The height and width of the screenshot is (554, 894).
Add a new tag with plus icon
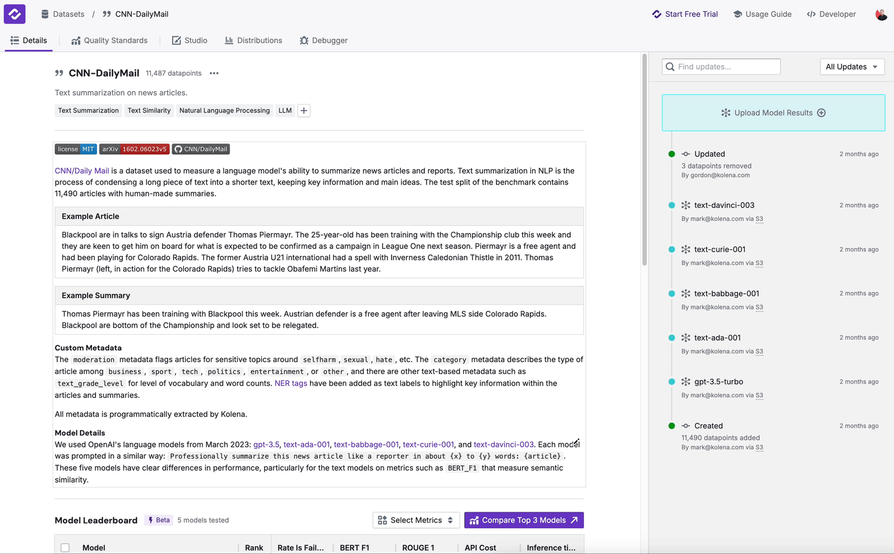point(304,111)
